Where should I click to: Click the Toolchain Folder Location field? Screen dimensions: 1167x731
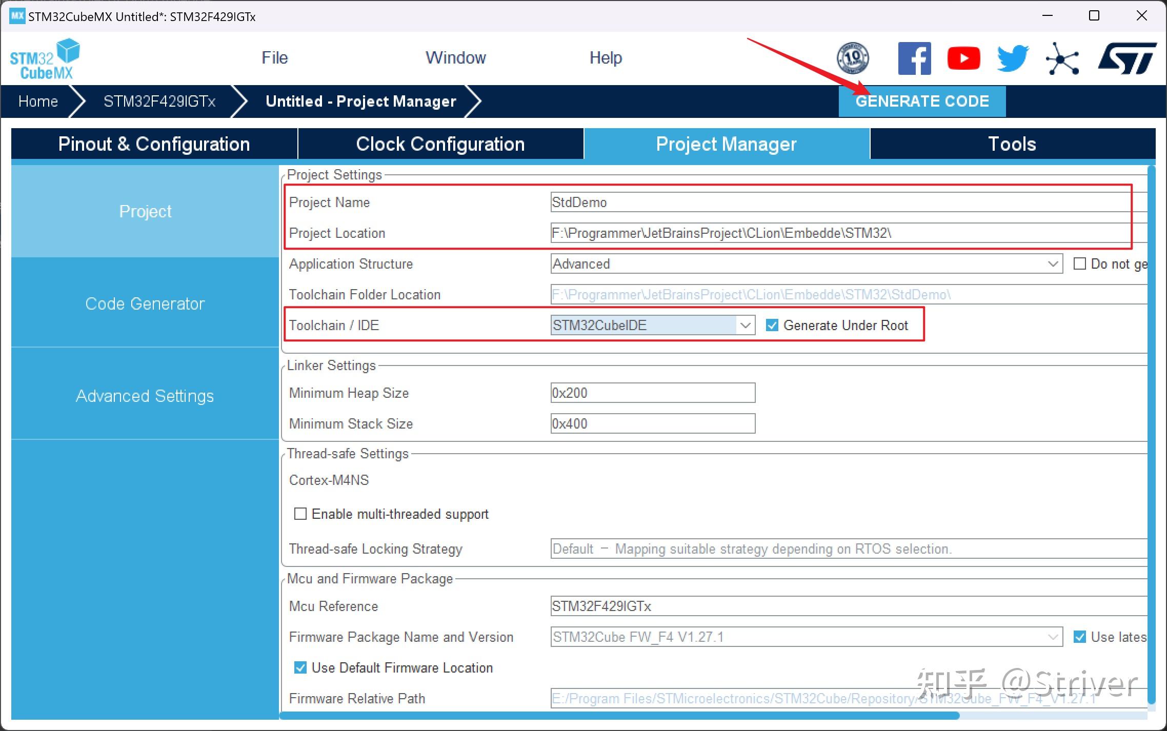point(849,294)
